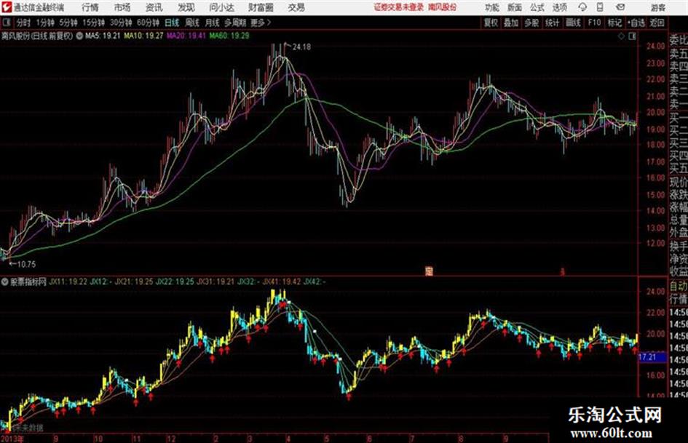The height and width of the screenshot is (443, 688).
Task: Click the F10 company info button
Action: point(594,23)
